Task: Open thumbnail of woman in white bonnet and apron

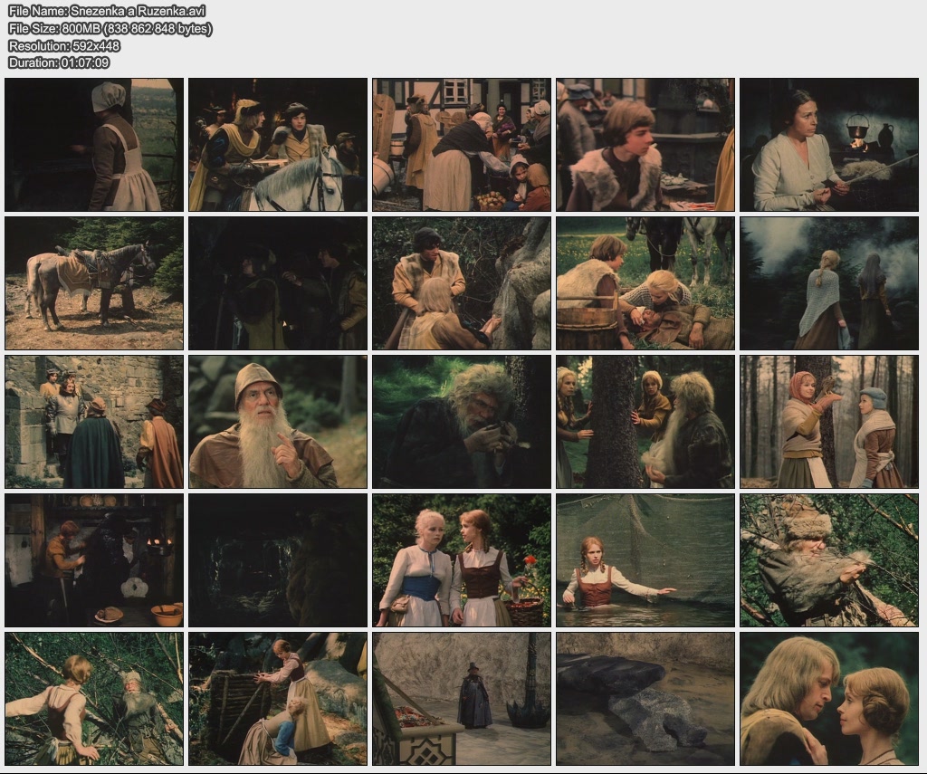Action: [94, 145]
